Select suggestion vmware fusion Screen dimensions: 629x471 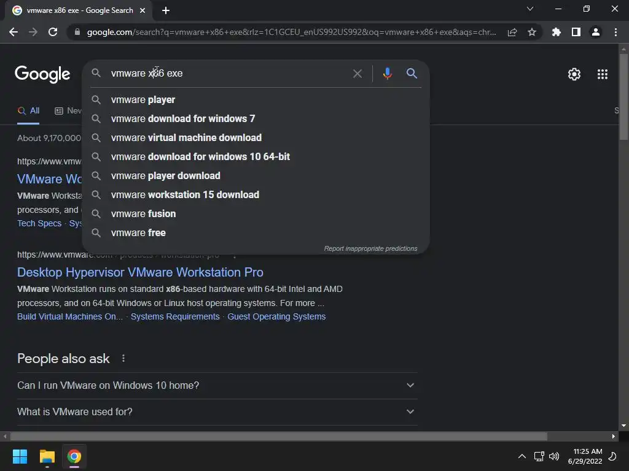256,214
